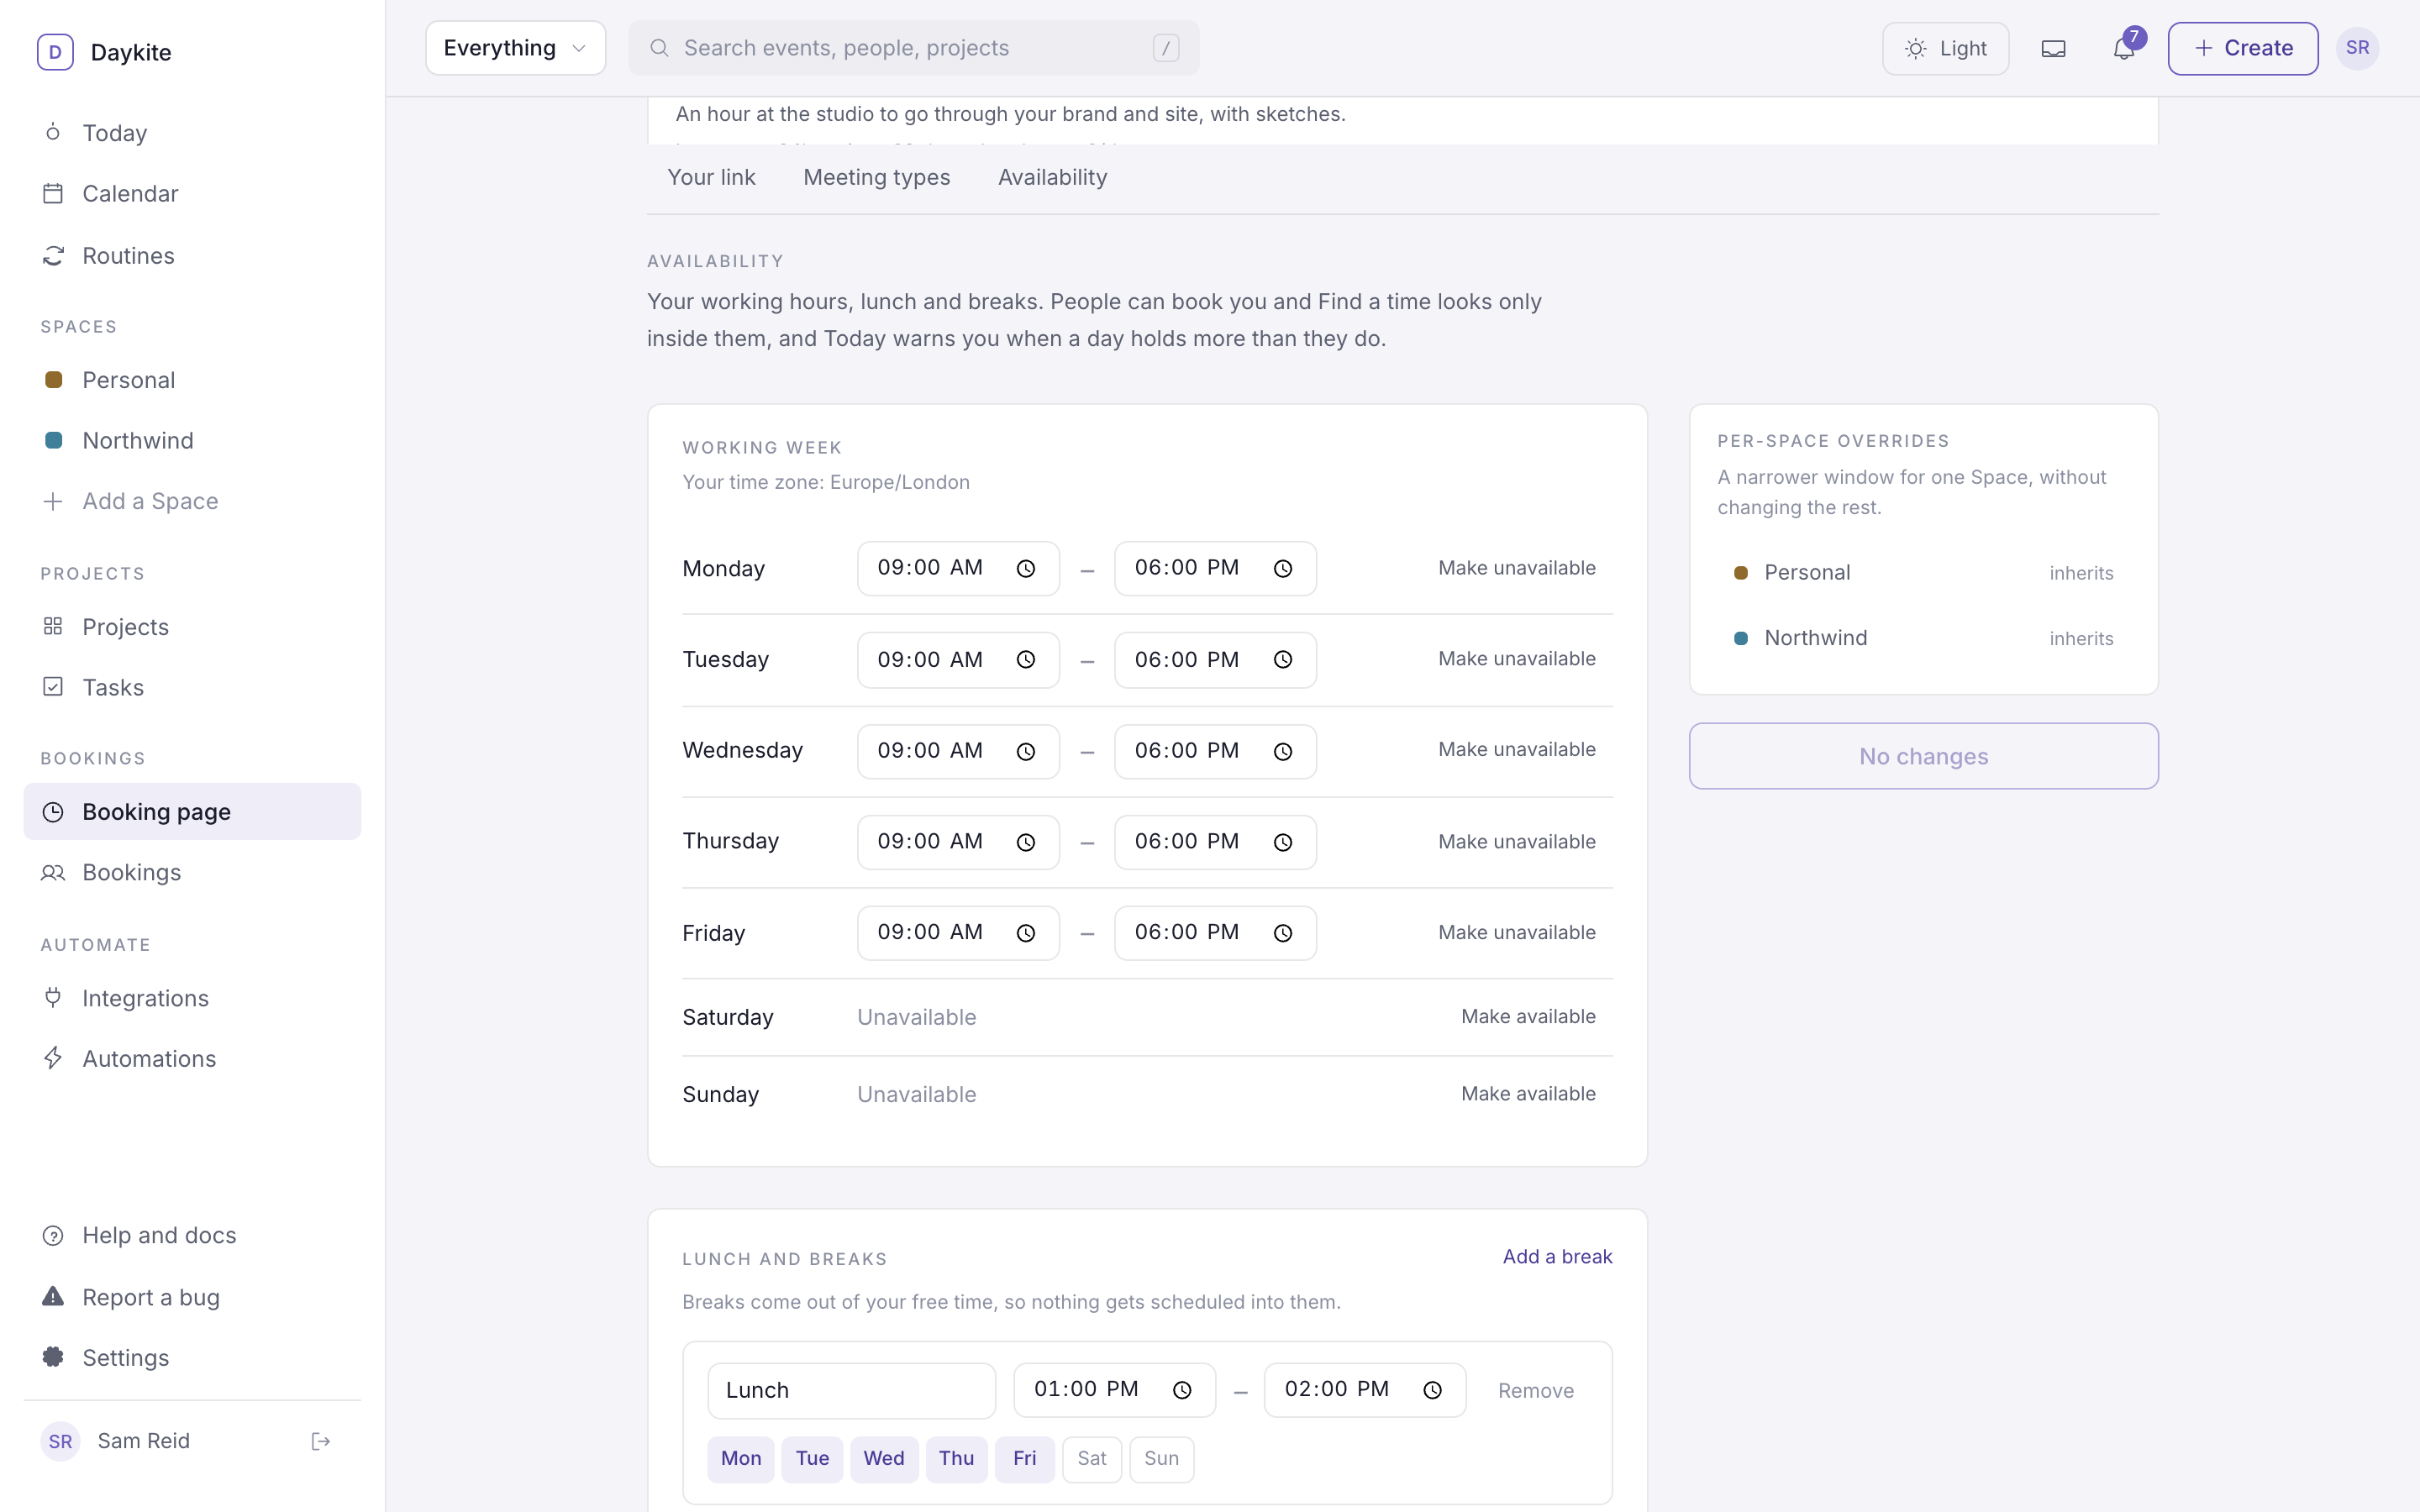Click the sign-out icon beside Sam Reid
Image resolution: width=2420 pixels, height=1512 pixels.
point(320,1441)
